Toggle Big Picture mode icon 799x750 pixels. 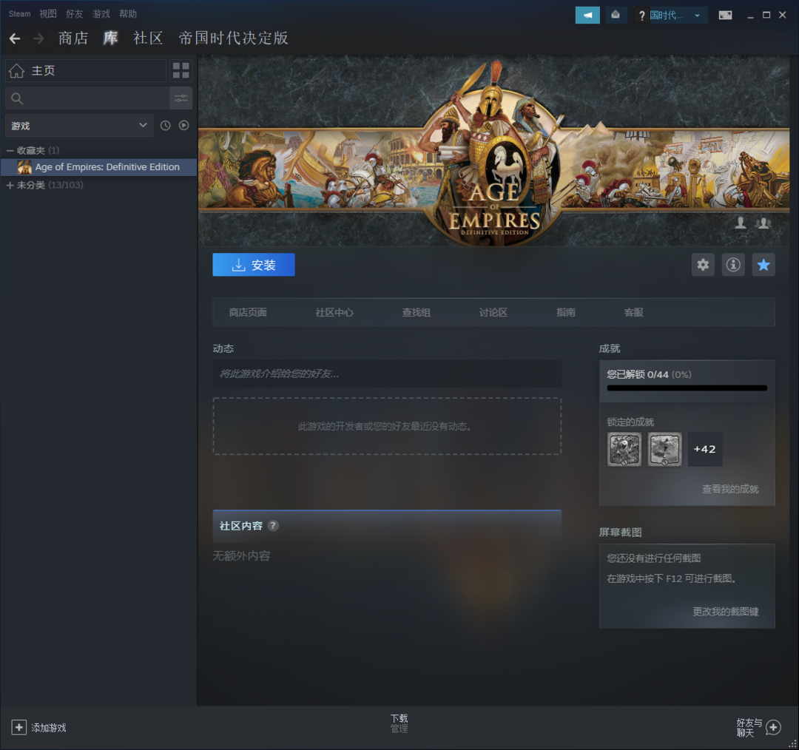[x=725, y=15]
